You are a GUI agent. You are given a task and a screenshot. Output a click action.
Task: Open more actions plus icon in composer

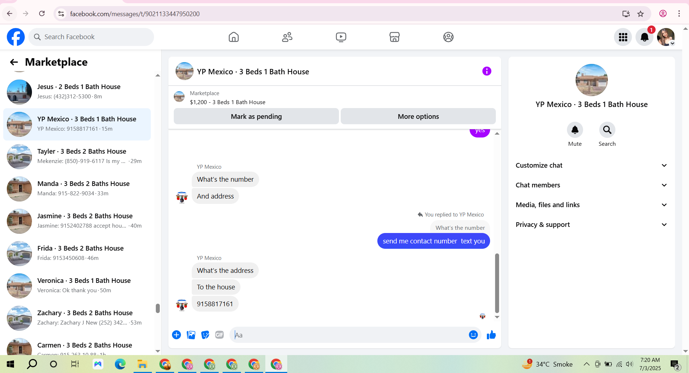(x=176, y=335)
